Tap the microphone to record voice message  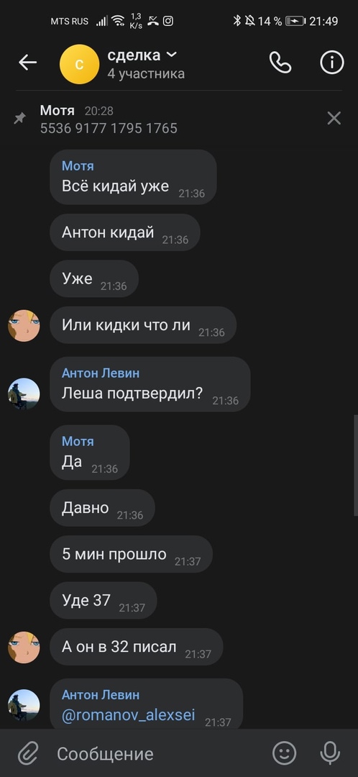(x=330, y=754)
